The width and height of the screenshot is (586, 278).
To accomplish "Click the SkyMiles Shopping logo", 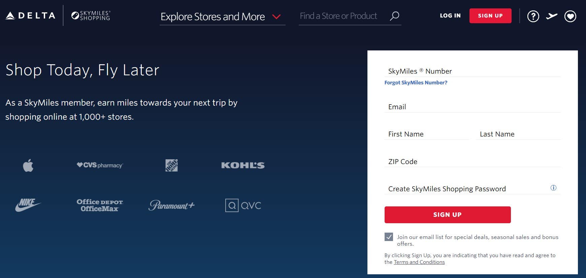I will 91,15.
